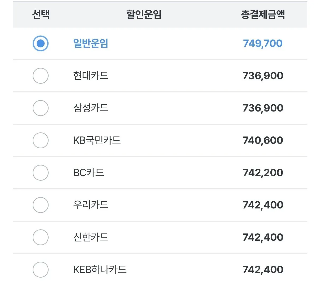The height and width of the screenshot is (285, 320).
Task: Click the 선택 column header
Action: click(x=41, y=14)
